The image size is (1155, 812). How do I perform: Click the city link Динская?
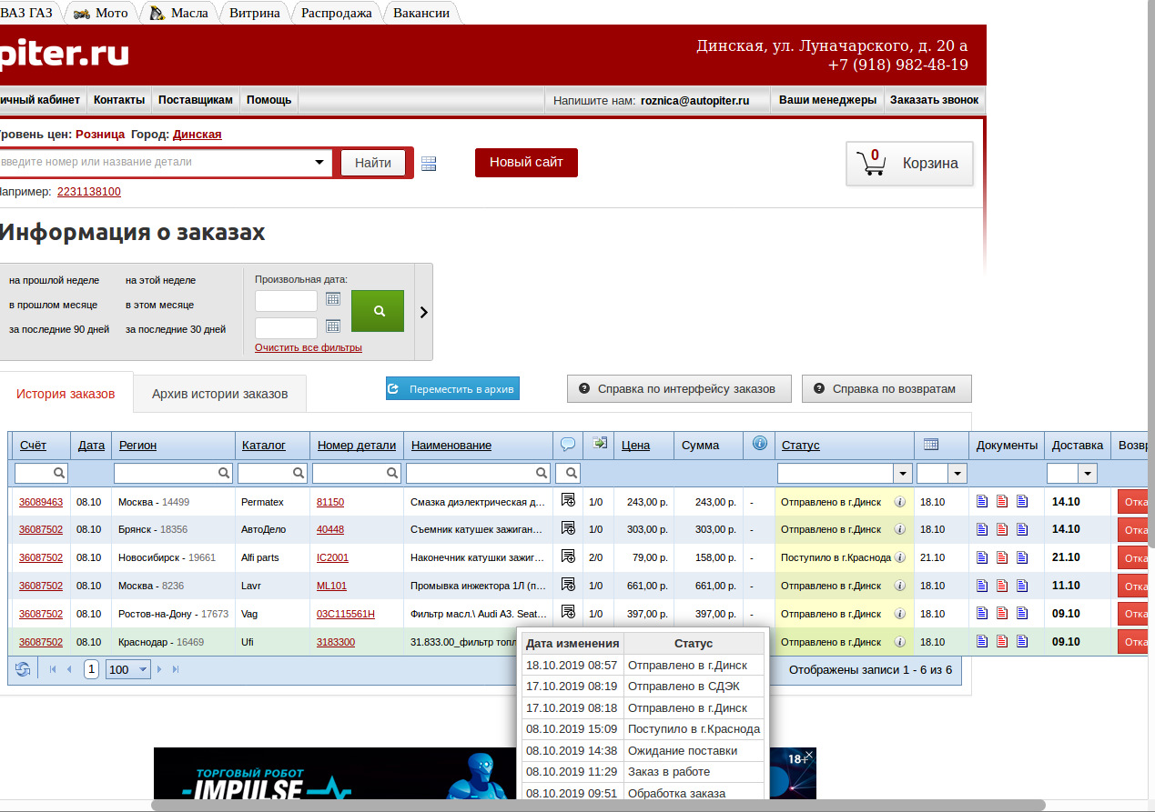coord(198,135)
